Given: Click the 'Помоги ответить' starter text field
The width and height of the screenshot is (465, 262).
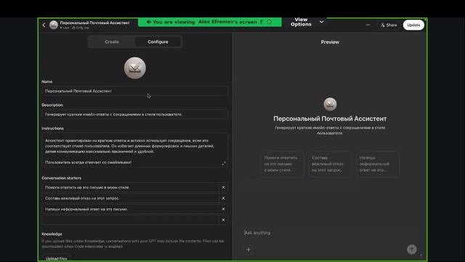Looking at the screenshot, I should click(131, 188).
